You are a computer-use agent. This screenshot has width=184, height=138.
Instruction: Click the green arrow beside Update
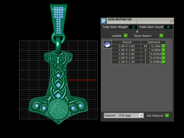tap(126, 36)
